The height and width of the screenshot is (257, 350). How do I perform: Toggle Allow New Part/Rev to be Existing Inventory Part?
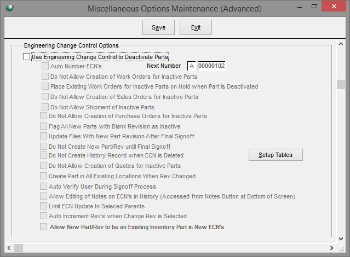pyautogui.click(x=43, y=227)
